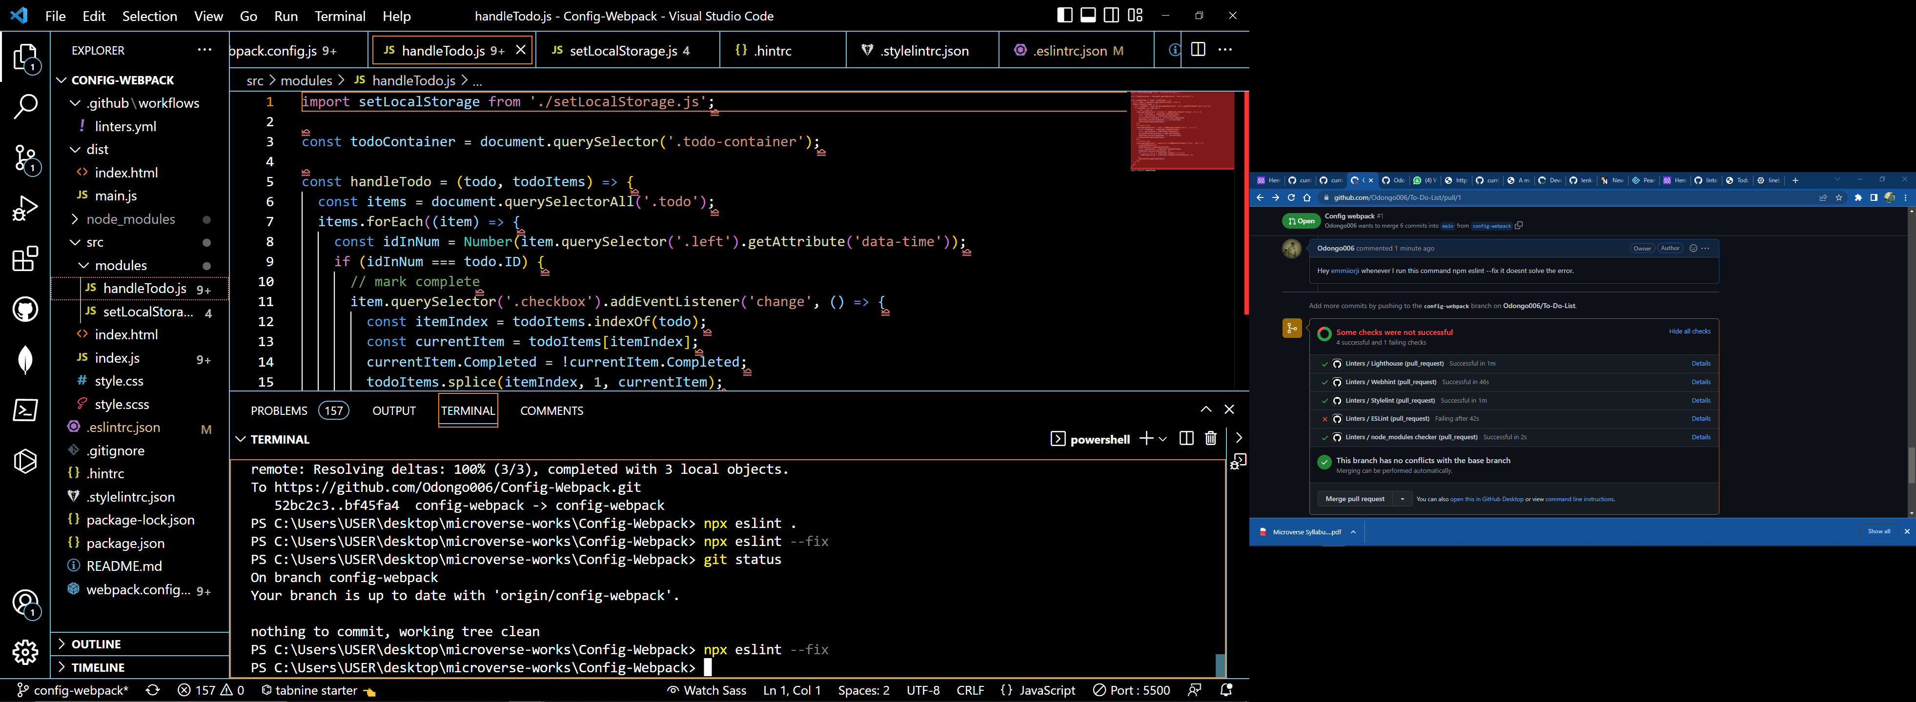Viewport: 1916px width, 702px height.
Task: Open the Manage gear in VS Code
Action: [26, 653]
